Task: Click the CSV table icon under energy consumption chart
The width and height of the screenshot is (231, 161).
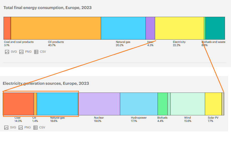Action: coord(36,52)
